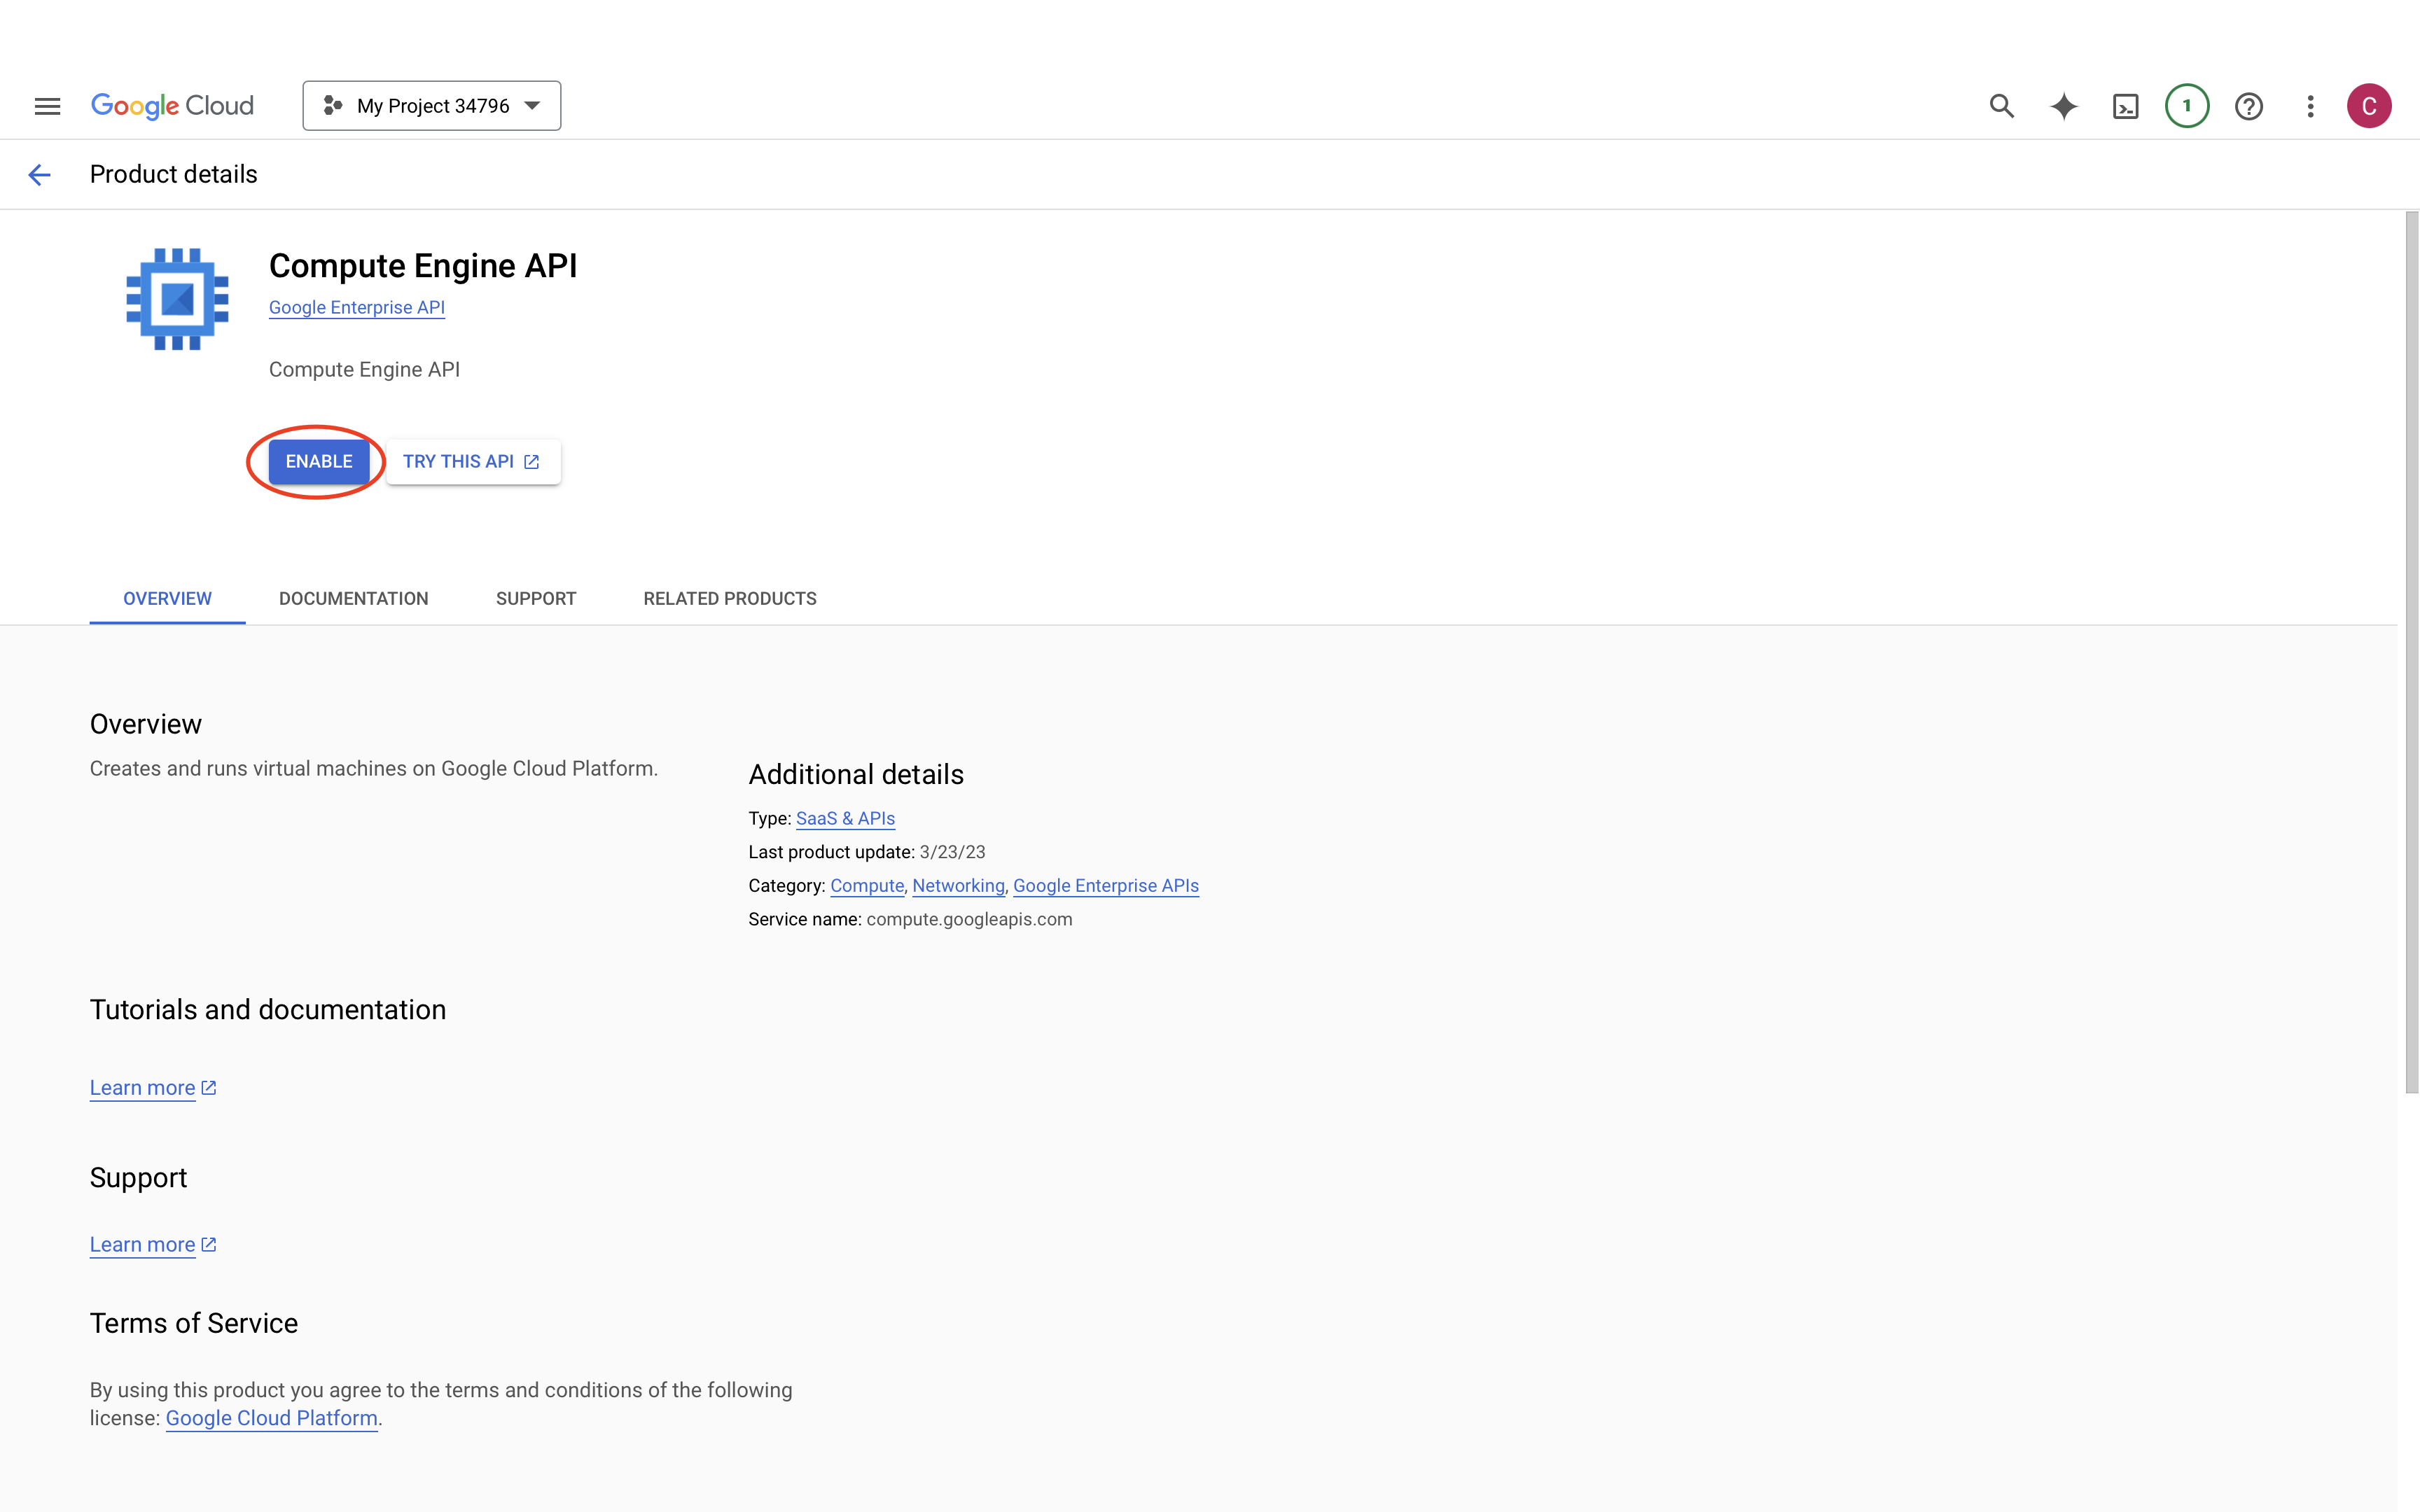
Task: Open the Networking category link
Action: [958, 886]
